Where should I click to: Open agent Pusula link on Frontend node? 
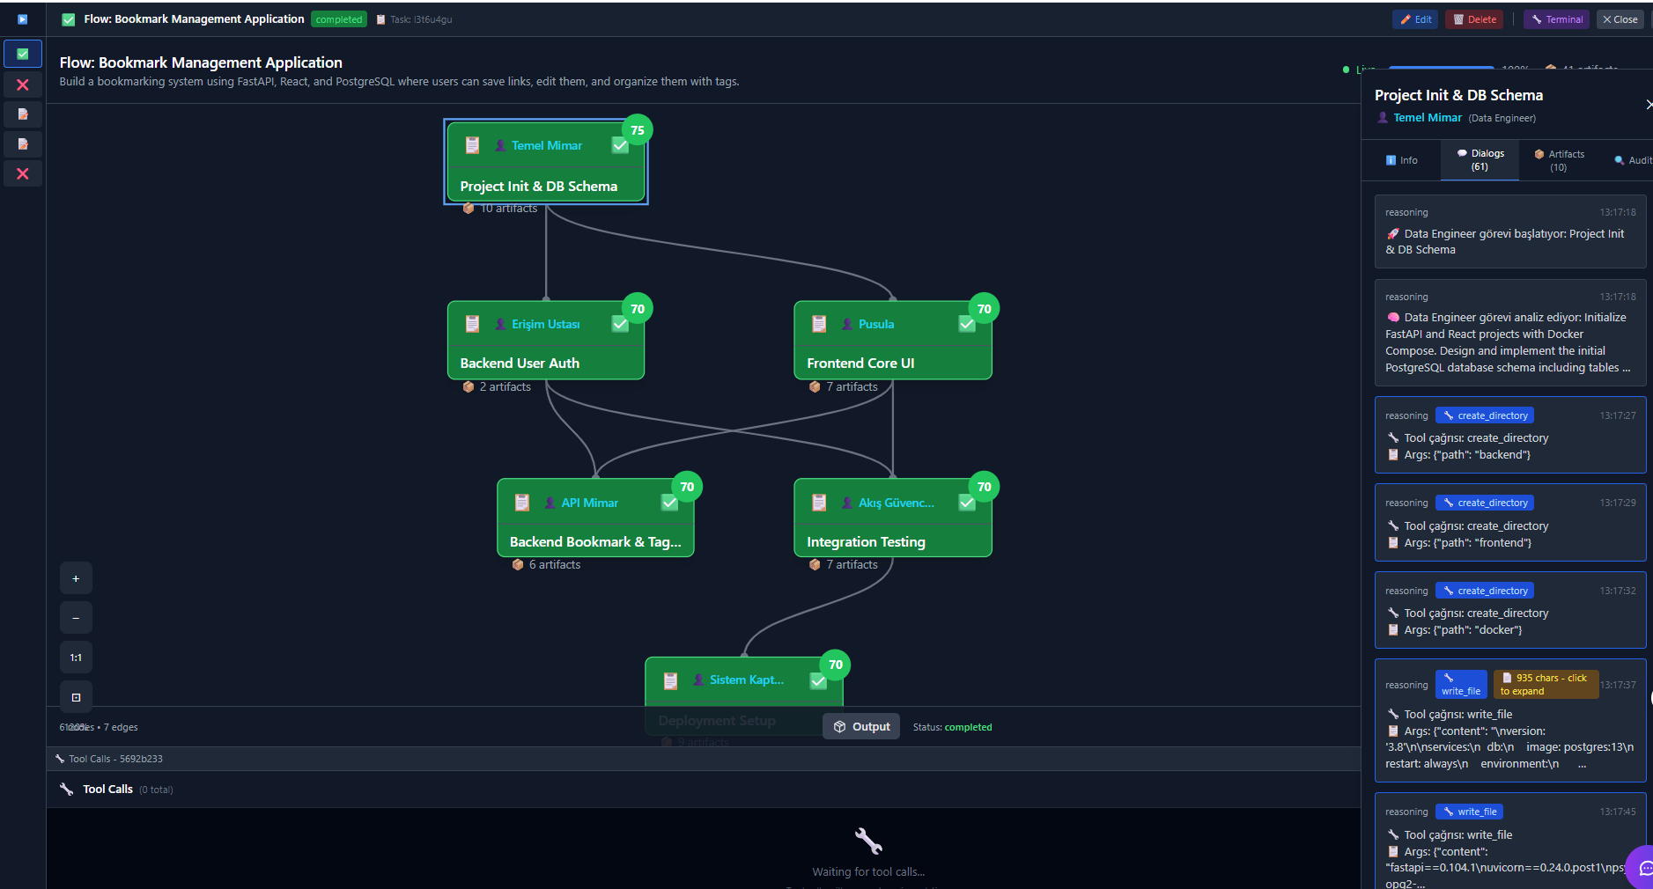tap(876, 324)
